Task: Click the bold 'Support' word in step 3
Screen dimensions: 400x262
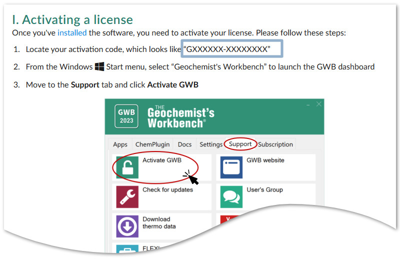Action: pyautogui.click(x=85, y=85)
